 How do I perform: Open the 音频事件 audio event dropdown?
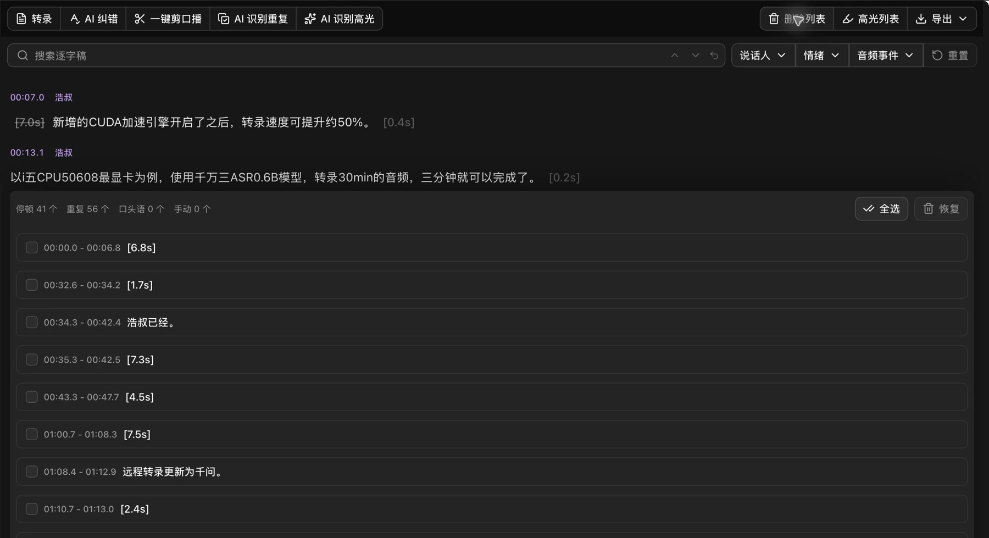click(x=886, y=56)
